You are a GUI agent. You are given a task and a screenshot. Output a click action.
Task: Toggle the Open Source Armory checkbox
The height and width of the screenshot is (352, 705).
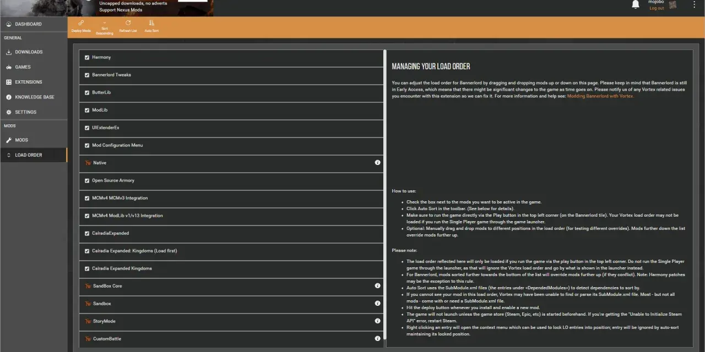(x=87, y=180)
